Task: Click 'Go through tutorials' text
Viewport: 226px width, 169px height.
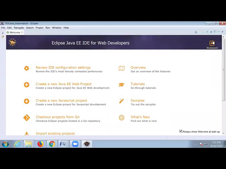Action: point(143,88)
